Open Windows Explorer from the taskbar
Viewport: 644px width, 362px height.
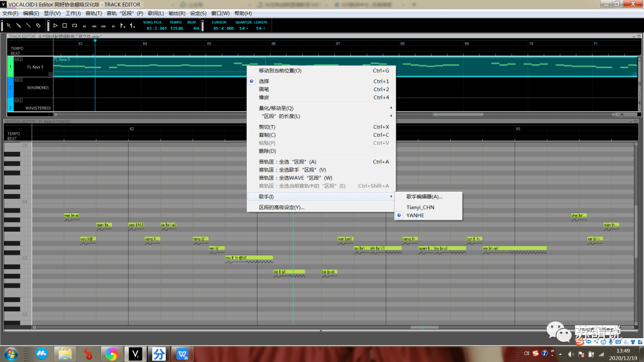pos(65,354)
